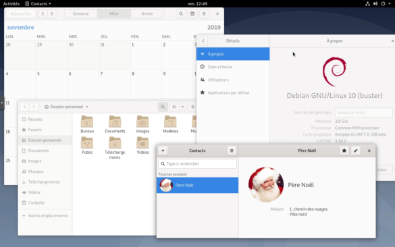Click Père Noël large avatar photo
Image resolution: width=395 pixels, height=247 pixels.
tap(266, 184)
